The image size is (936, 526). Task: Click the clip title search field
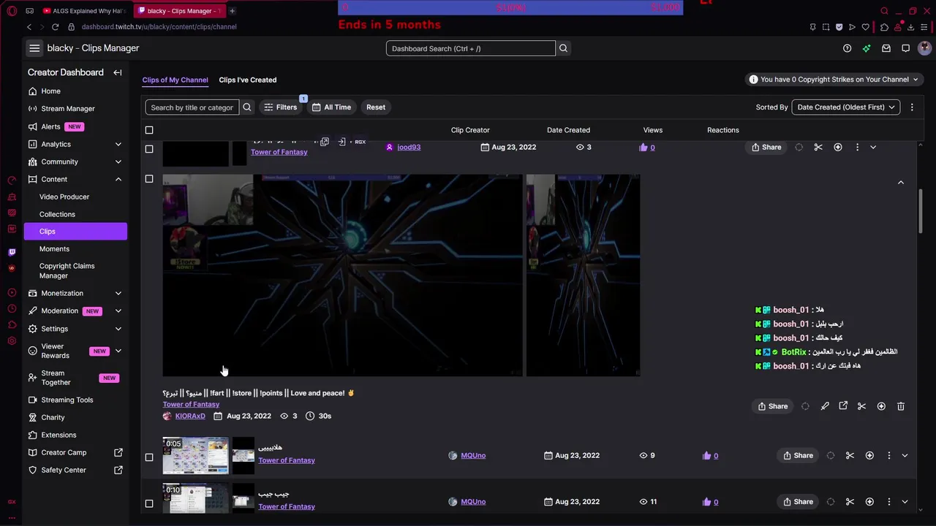click(x=192, y=107)
